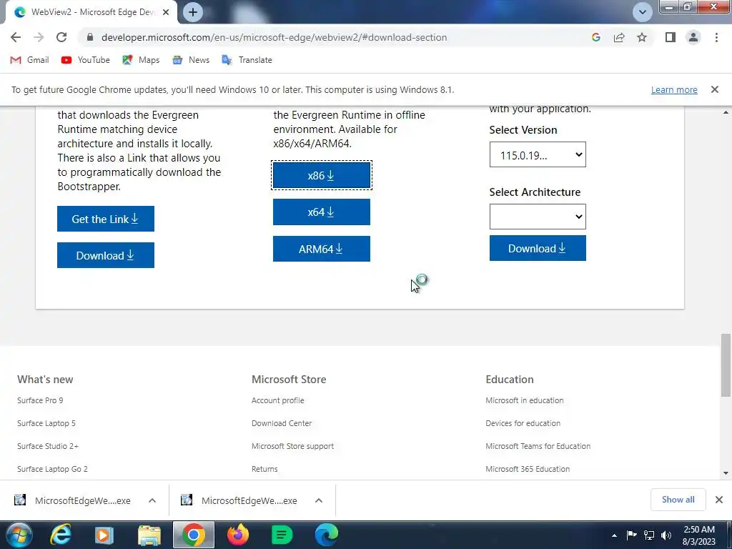
Task: Open volume control tray icon
Action: (666, 535)
